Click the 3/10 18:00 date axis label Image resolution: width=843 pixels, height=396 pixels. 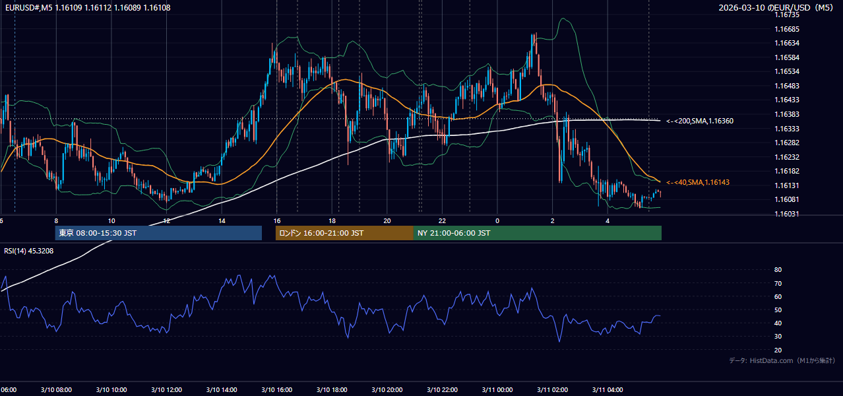(332, 390)
